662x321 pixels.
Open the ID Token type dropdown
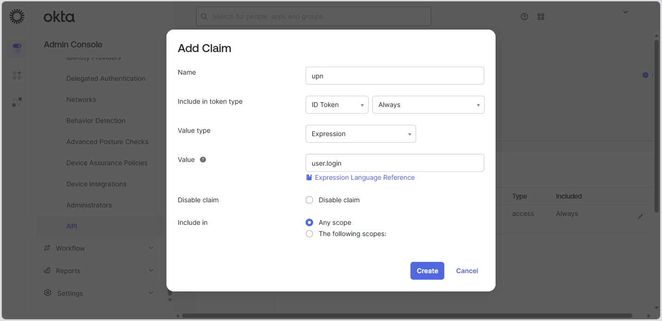337,105
